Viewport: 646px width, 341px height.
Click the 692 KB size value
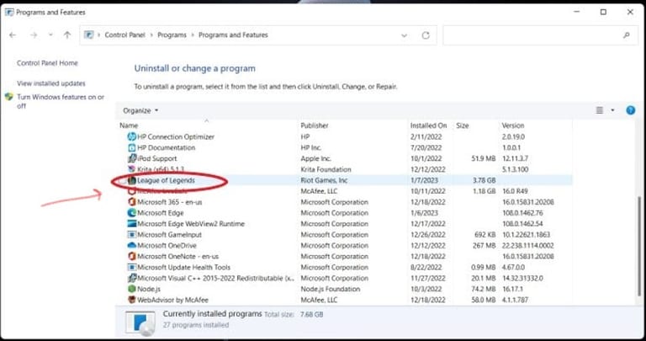click(484, 235)
